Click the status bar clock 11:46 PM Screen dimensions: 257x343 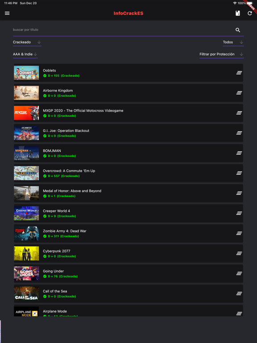coord(11,3)
